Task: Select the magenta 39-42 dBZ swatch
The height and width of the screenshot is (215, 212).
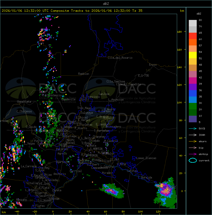Action: point(193,80)
